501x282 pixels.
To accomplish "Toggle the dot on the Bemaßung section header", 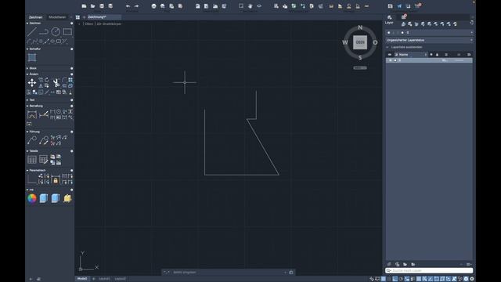I will coord(71,106).
